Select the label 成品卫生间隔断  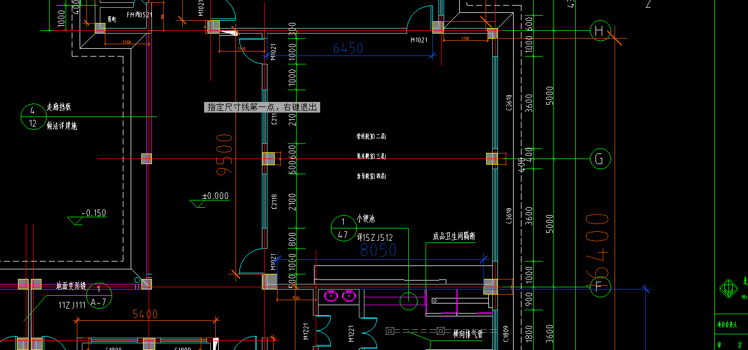click(454, 237)
